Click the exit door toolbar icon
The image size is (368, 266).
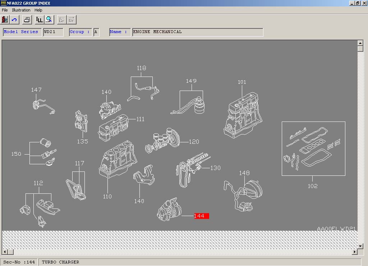(5, 20)
